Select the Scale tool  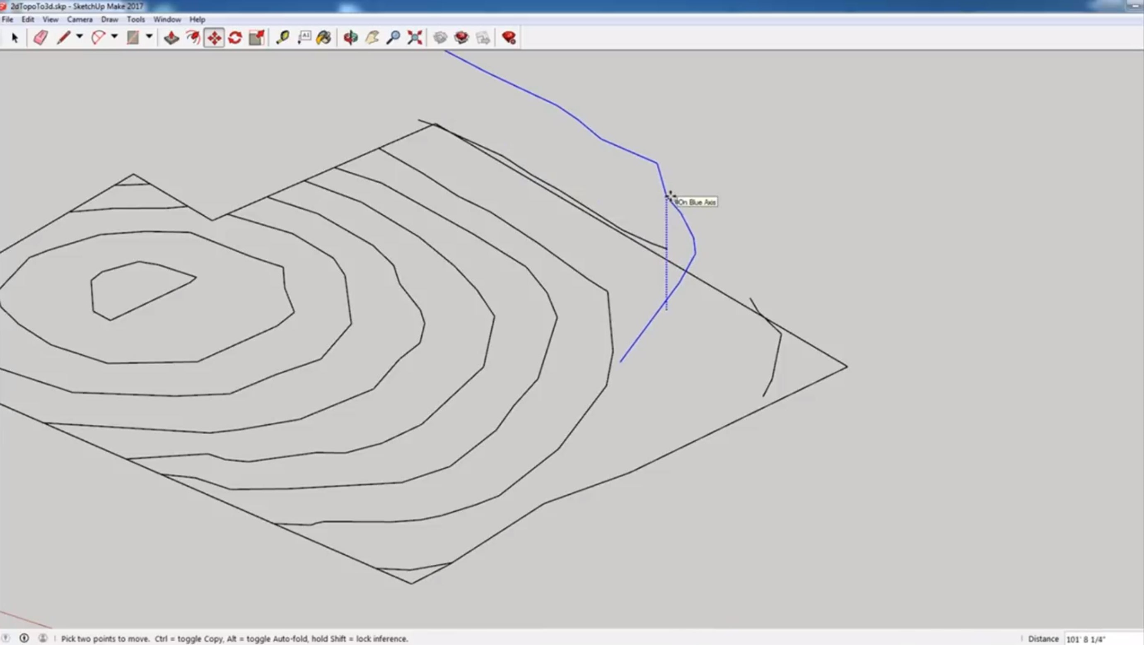coord(257,38)
